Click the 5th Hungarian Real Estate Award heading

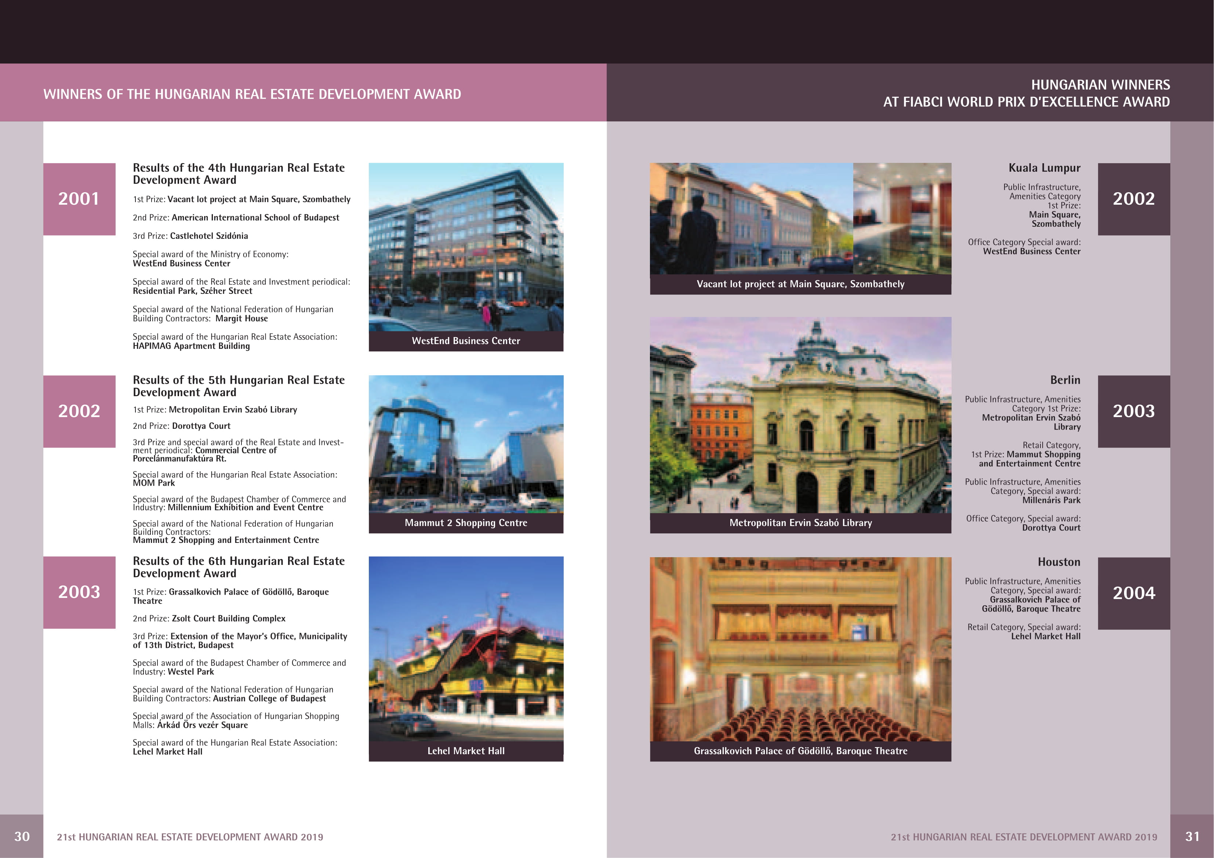pyautogui.click(x=239, y=386)
